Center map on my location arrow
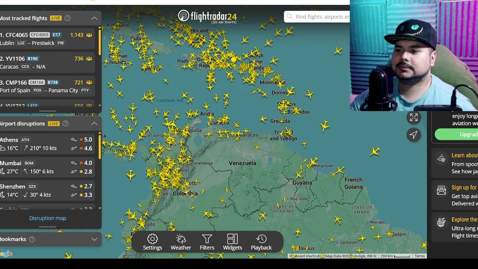 [x=413, y=135]
